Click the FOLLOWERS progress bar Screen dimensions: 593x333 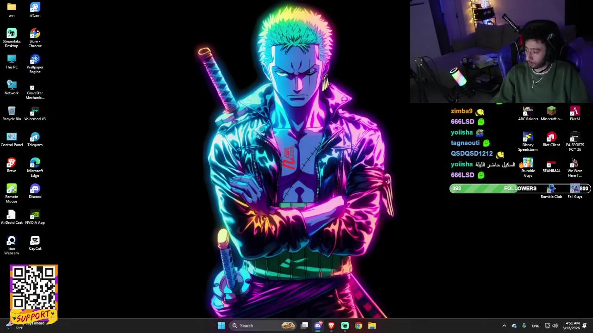click(x=520, y=188)
